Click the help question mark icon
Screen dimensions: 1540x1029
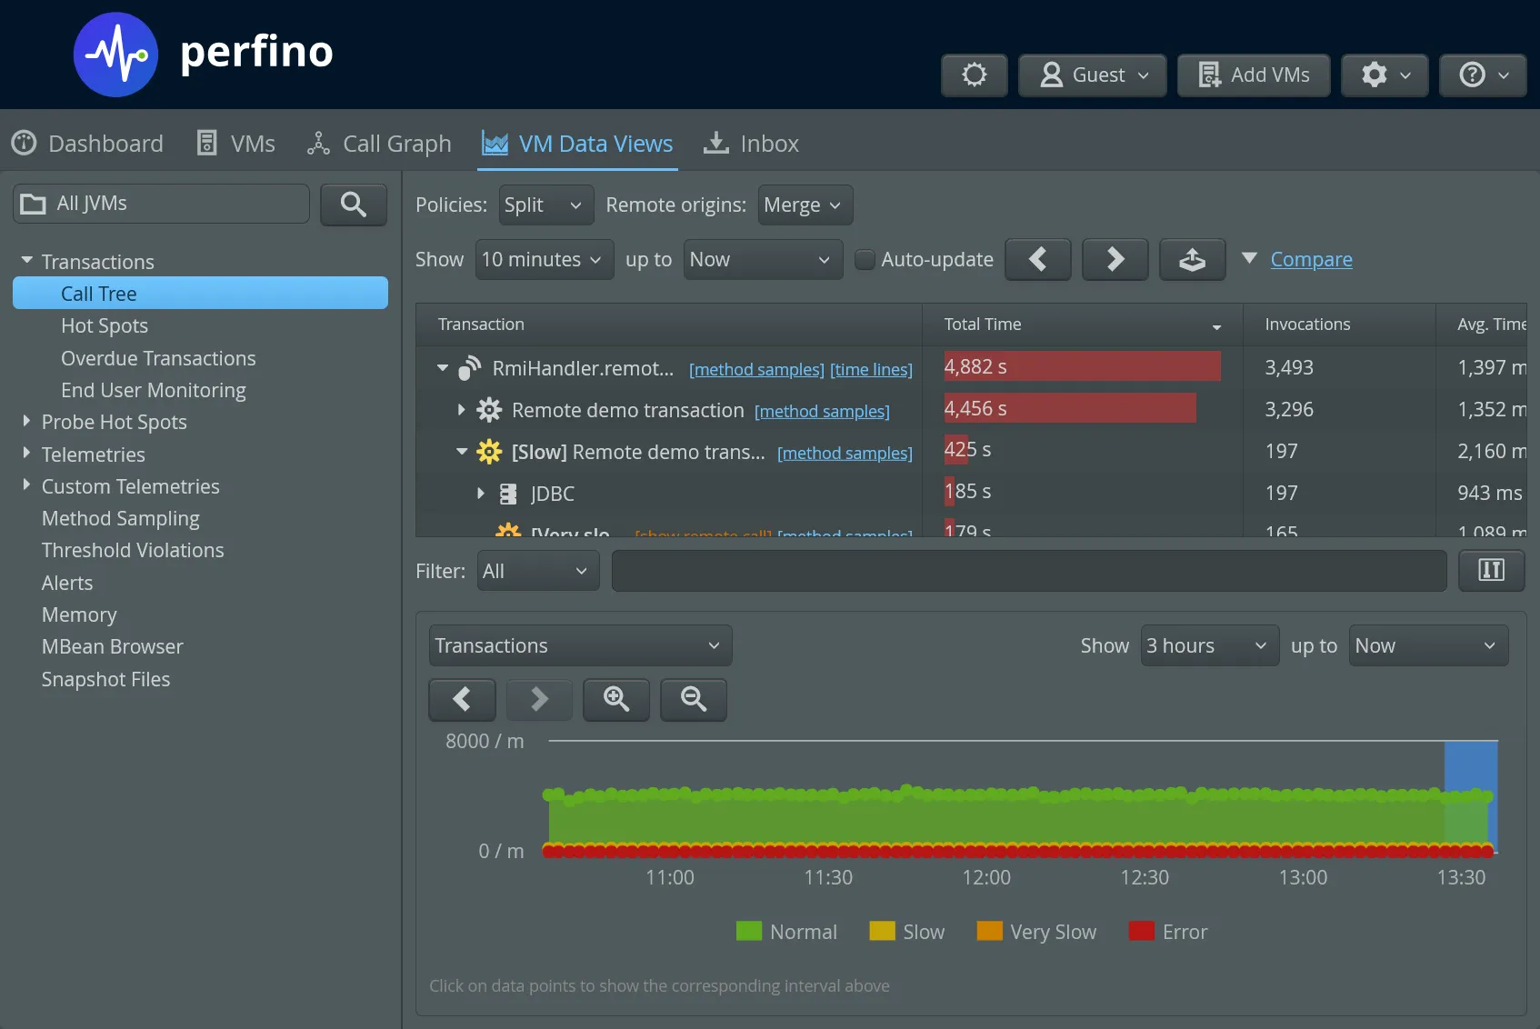click(x=1482, y=75)
